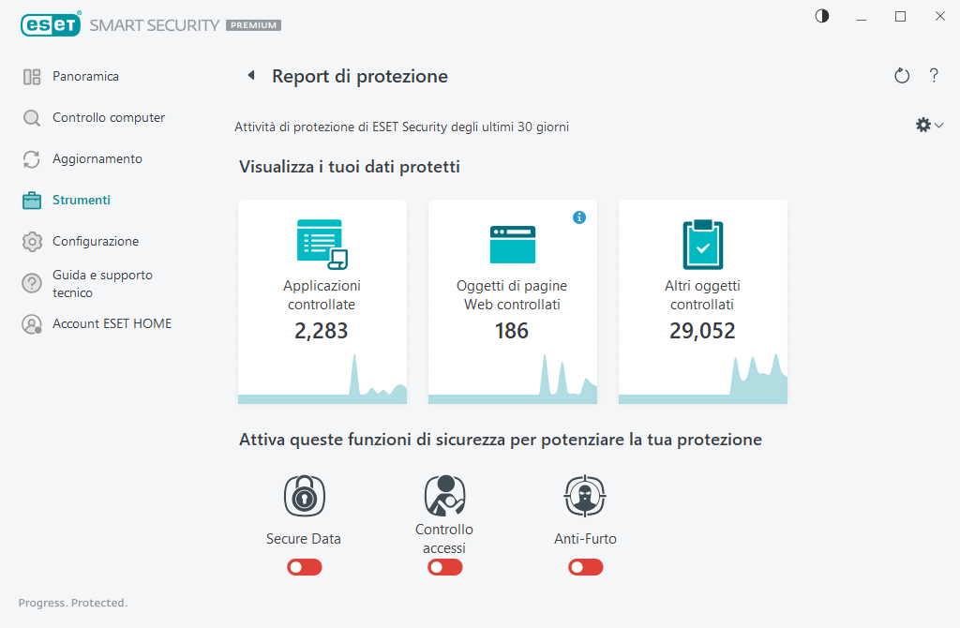Image resolution: width=960 pixels, height=628 pixels.
Task: Open the Applicazioni controllate card
Action: click(x=322, y=301)
